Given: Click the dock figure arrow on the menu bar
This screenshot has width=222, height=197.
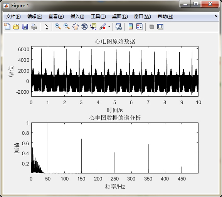Looking at the screenshot, I should 215,17.
